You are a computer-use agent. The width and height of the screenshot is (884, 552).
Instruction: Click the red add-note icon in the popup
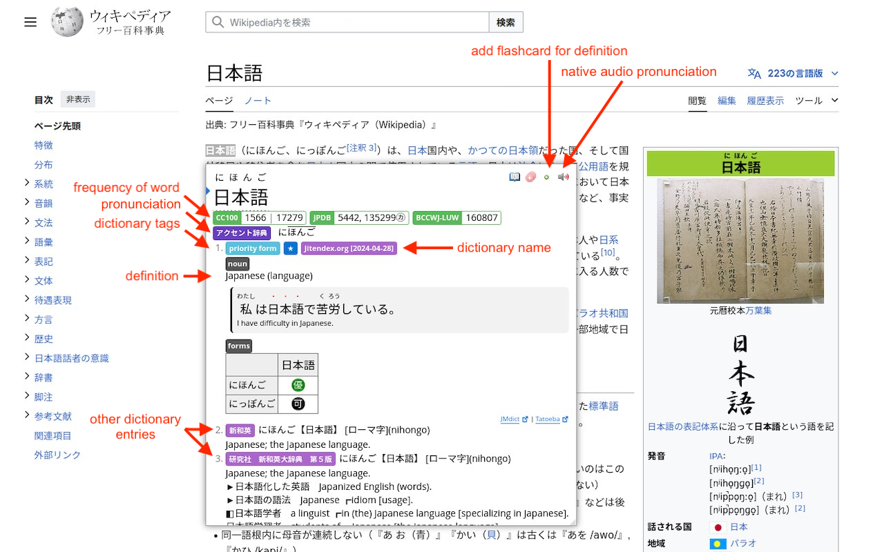tap(530, 177)
